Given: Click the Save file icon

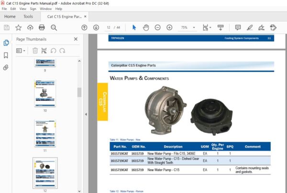Looking at the screenshot, I should (x=7, y=28).
